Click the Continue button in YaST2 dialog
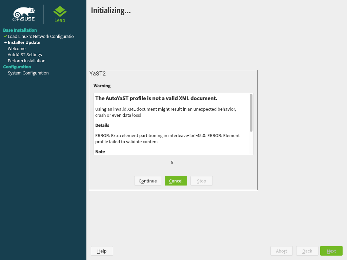The image size is (347, 260). [148, 181]
